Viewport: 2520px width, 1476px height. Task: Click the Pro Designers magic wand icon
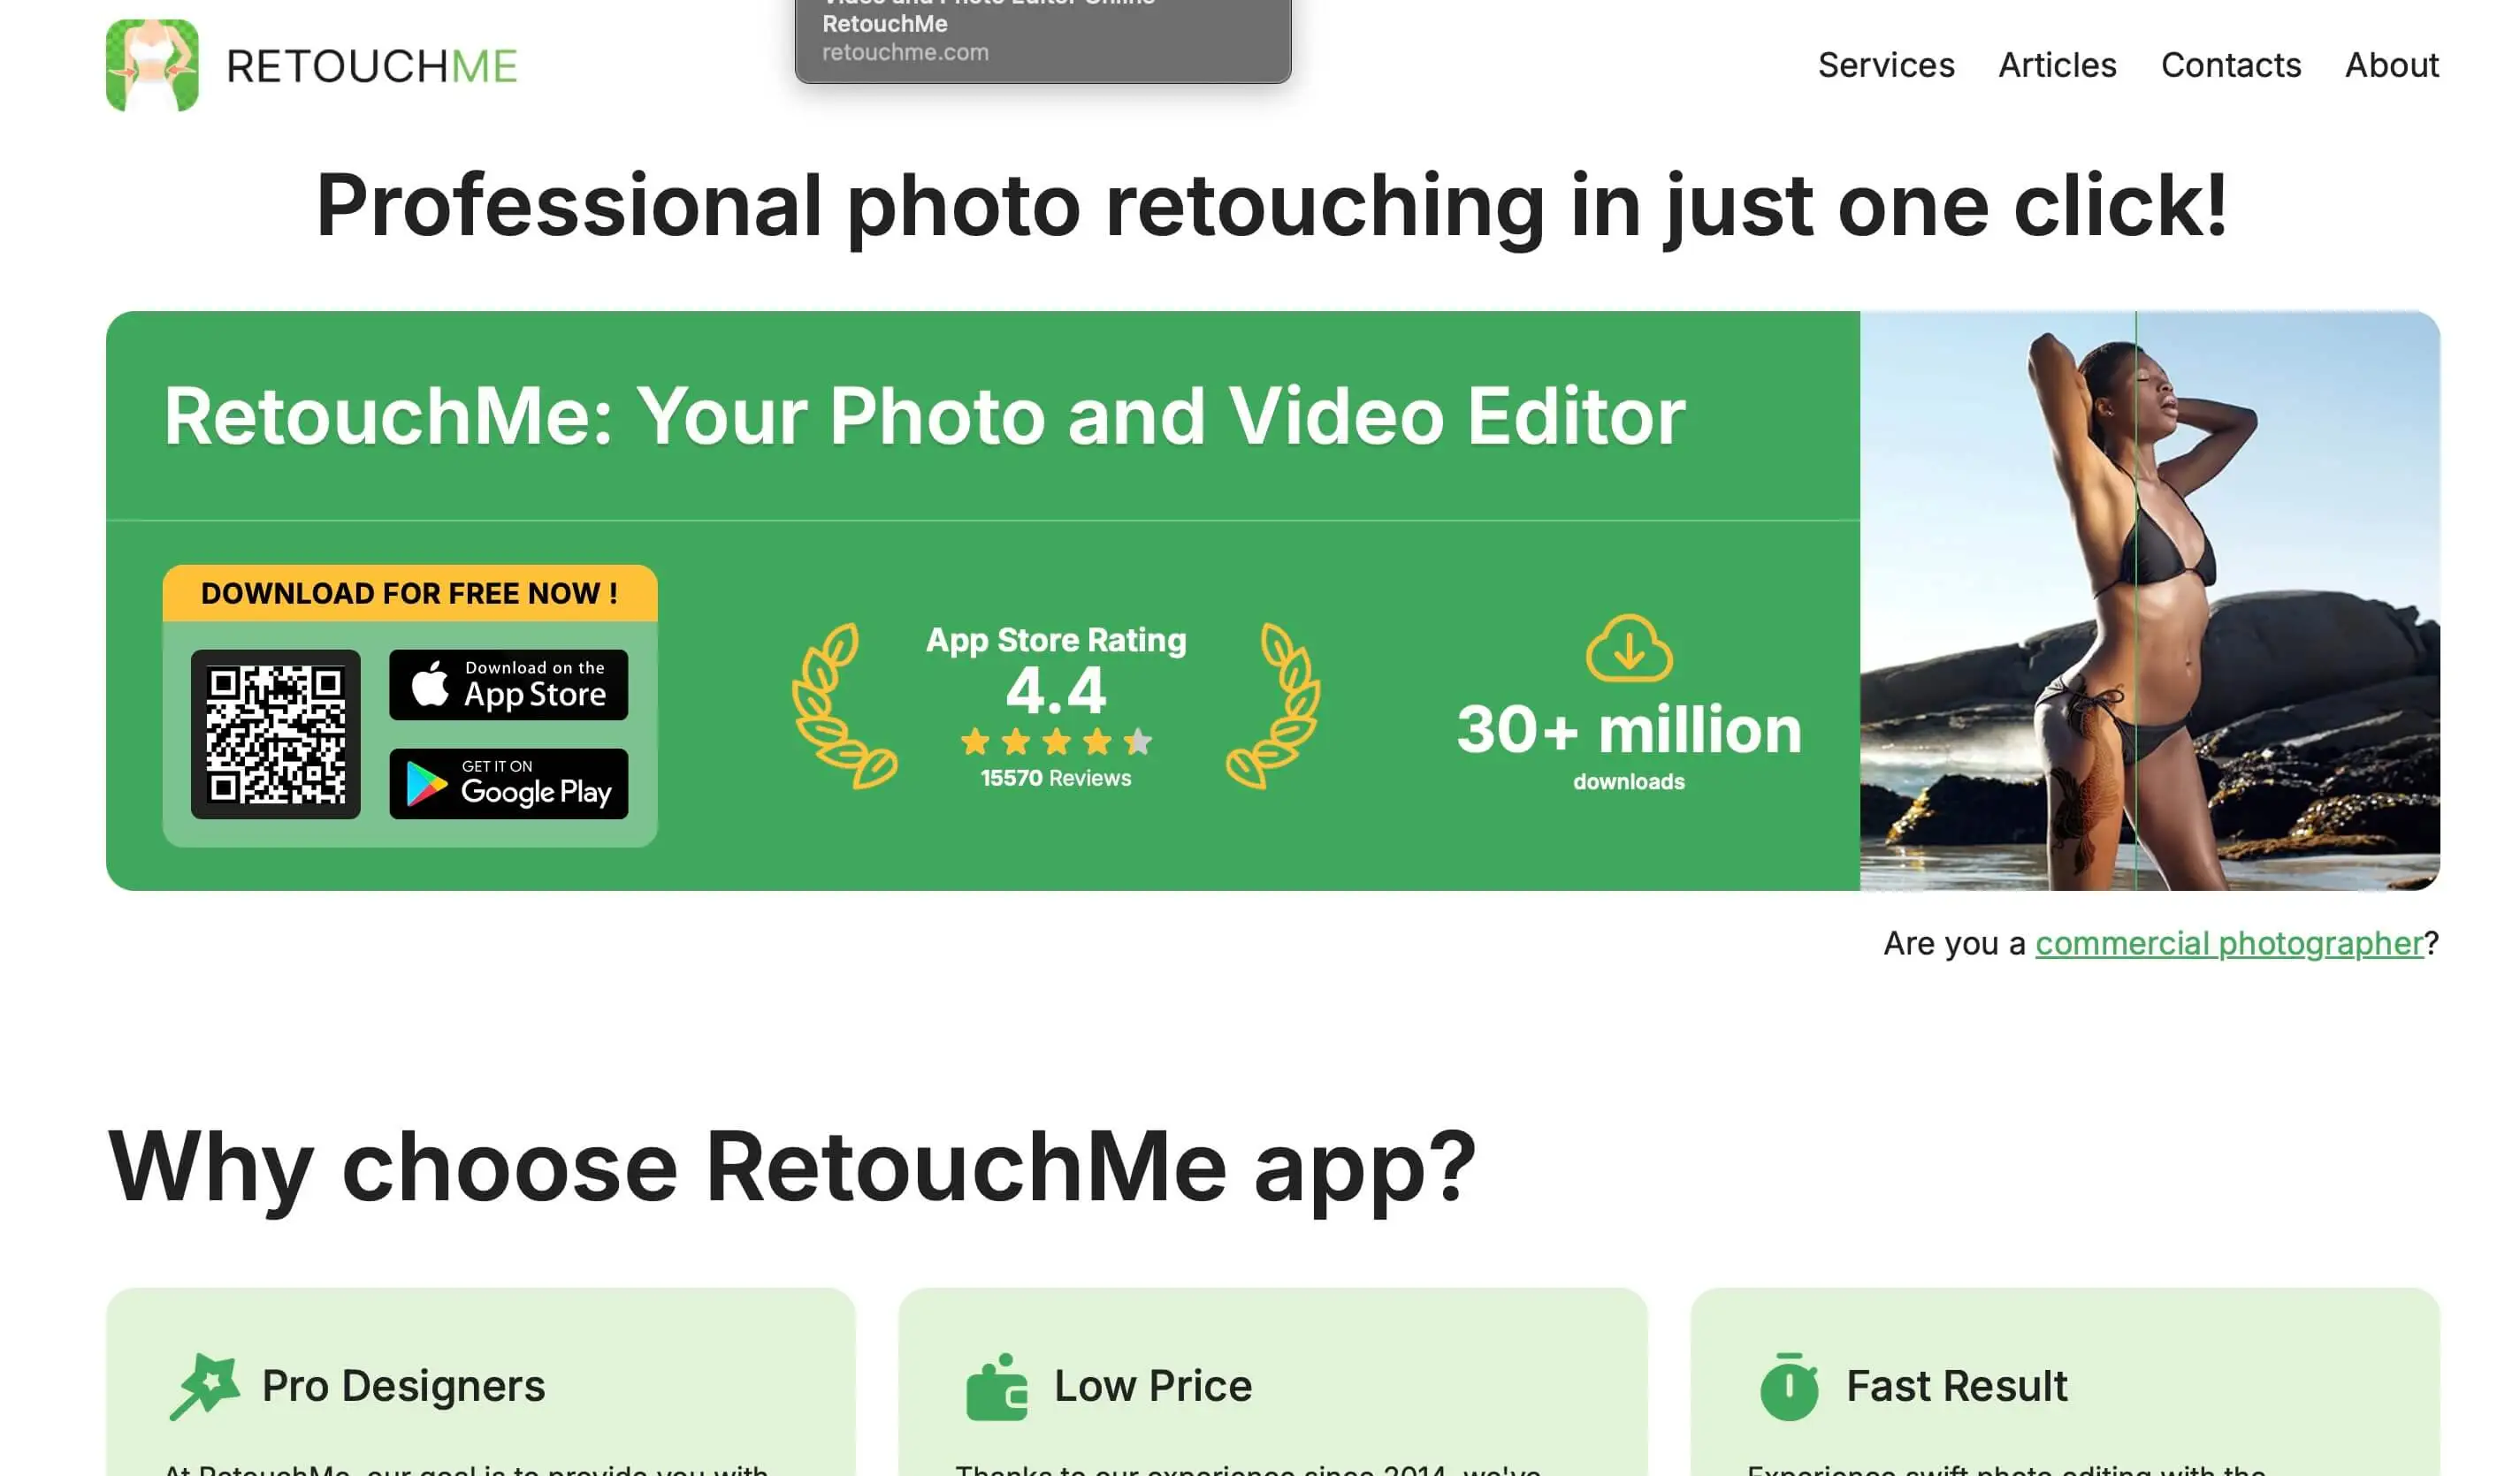click(x=205, y=1386)
